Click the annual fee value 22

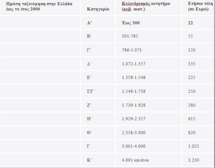pos(191,23)
